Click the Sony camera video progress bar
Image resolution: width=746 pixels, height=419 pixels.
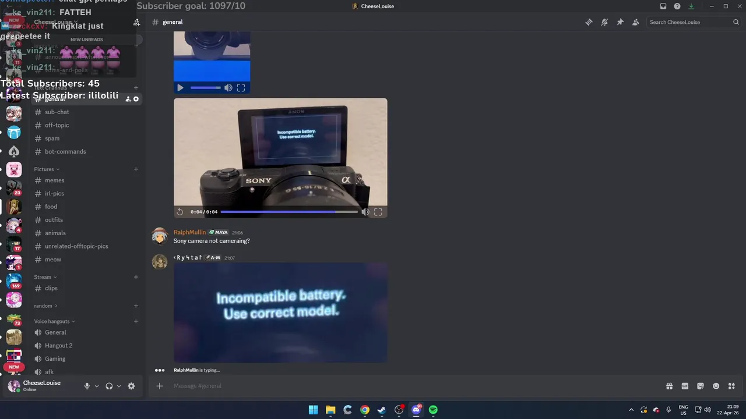289,212
